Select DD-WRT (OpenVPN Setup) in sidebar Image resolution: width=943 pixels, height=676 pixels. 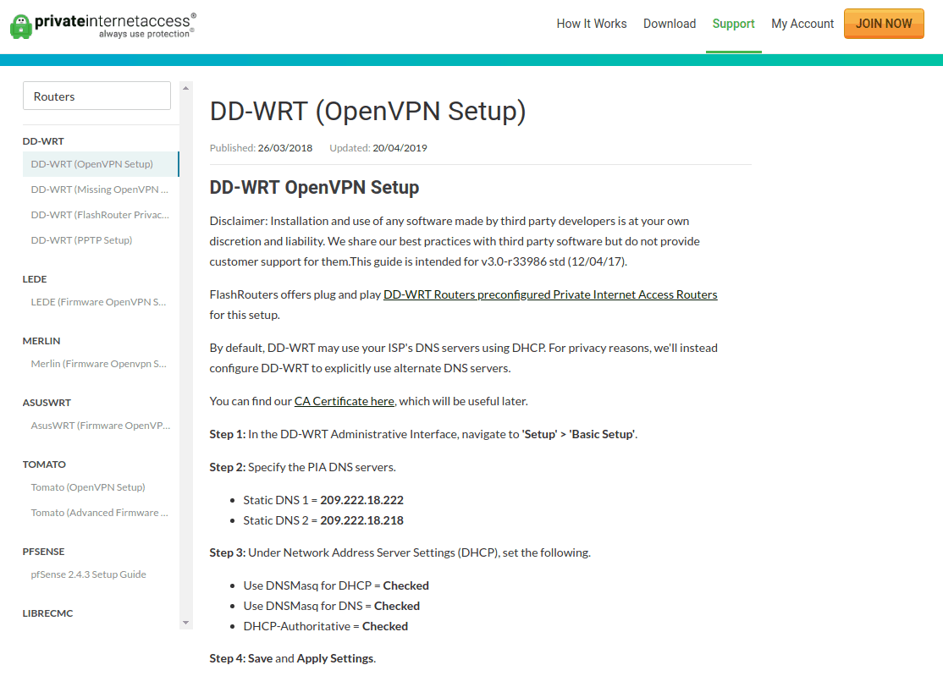pos(101,164)
